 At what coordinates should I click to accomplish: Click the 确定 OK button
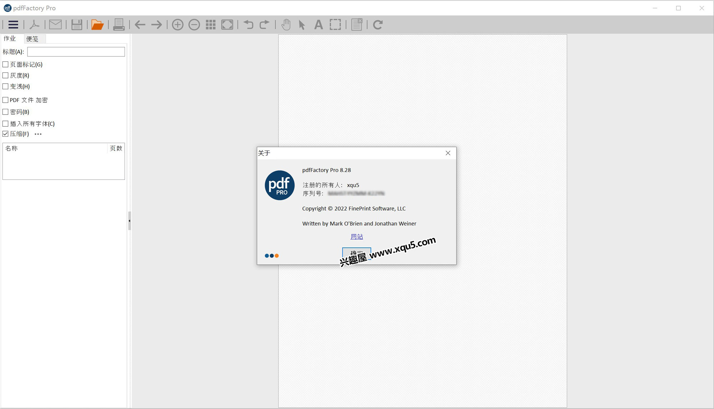click(356, 253)
